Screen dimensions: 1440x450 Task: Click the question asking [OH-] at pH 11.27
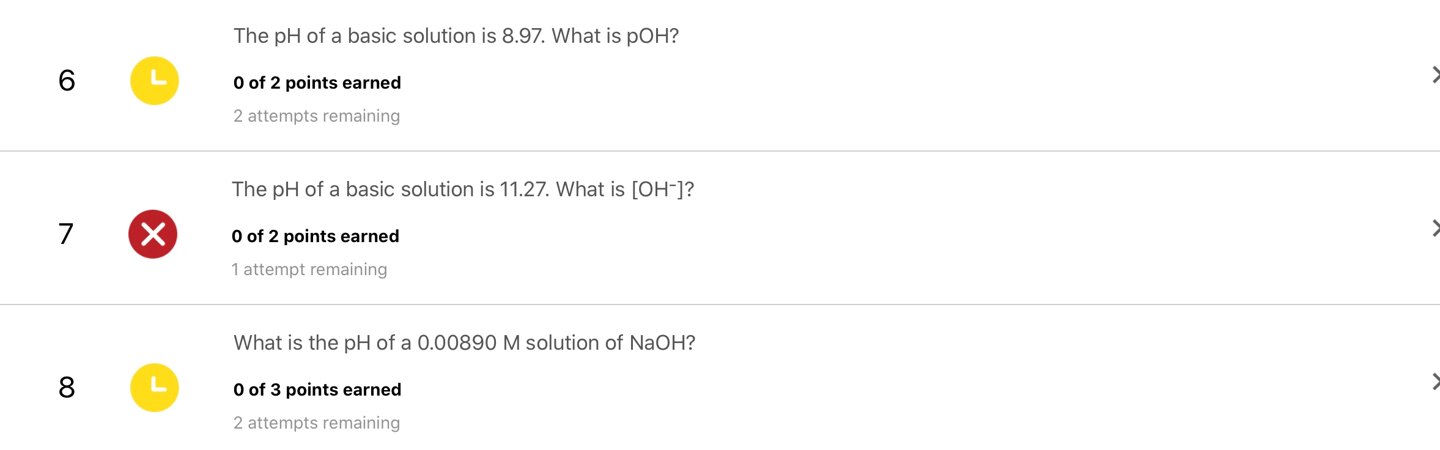[x=463, y=189]
